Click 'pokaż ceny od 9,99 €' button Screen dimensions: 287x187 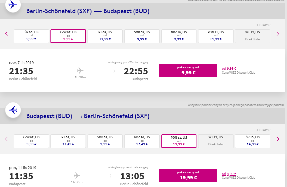(188, 70)
